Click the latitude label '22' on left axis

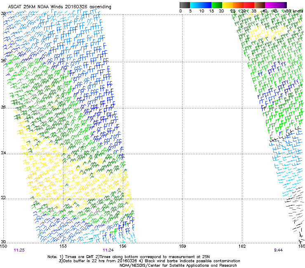3,197
